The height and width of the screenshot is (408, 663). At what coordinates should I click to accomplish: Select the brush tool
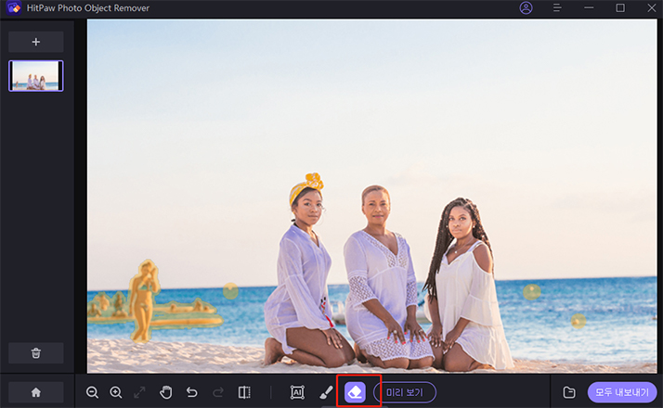click(x=325, y=392)
